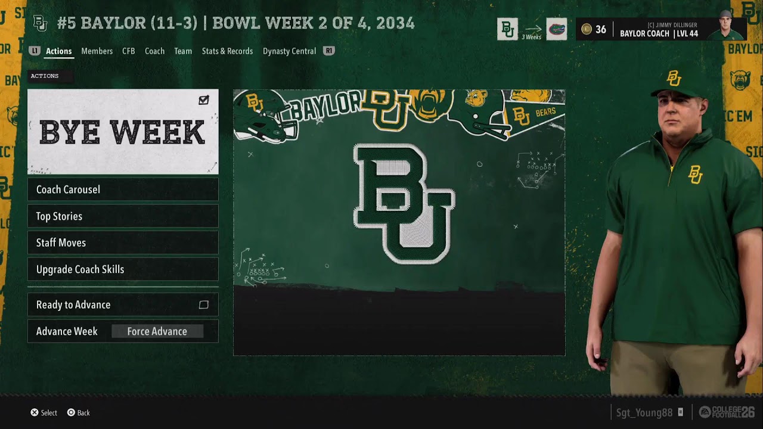Open Dynasty Central tab
This screenshot has width=763, height=429.
click(289, 51)
